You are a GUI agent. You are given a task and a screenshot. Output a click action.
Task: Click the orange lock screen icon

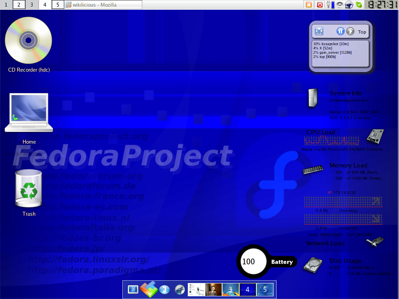309,5
